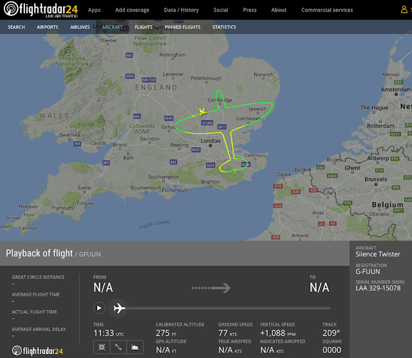
Task: Click the 77 KTS ground speed value
Action: click(227, 333)
